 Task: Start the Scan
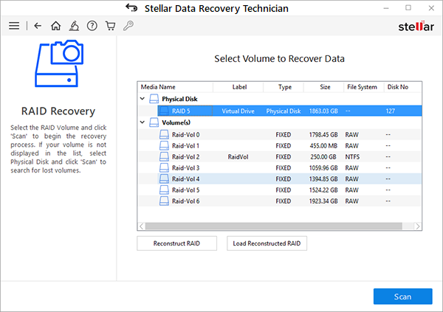coord(402,297)
